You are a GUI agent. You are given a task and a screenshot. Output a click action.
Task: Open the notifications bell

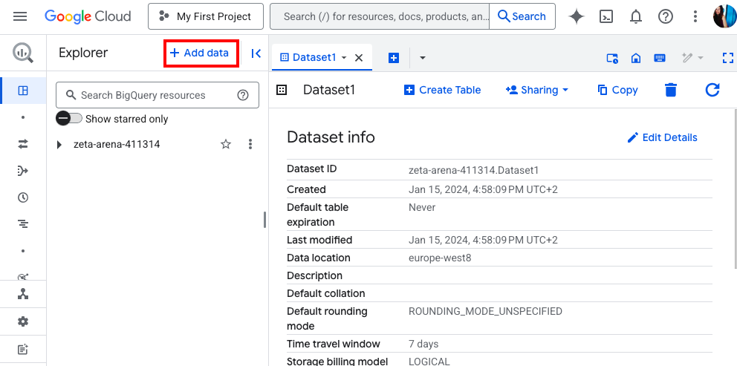pos(635,16)
